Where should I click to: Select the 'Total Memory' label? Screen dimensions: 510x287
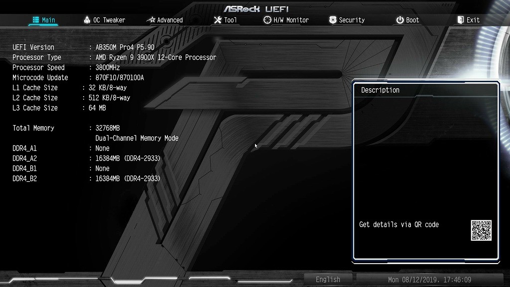tap(33, 128)
